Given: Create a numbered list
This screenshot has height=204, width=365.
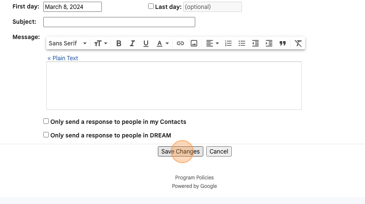Looking at the screenshot, I should (x=228, y=43).
